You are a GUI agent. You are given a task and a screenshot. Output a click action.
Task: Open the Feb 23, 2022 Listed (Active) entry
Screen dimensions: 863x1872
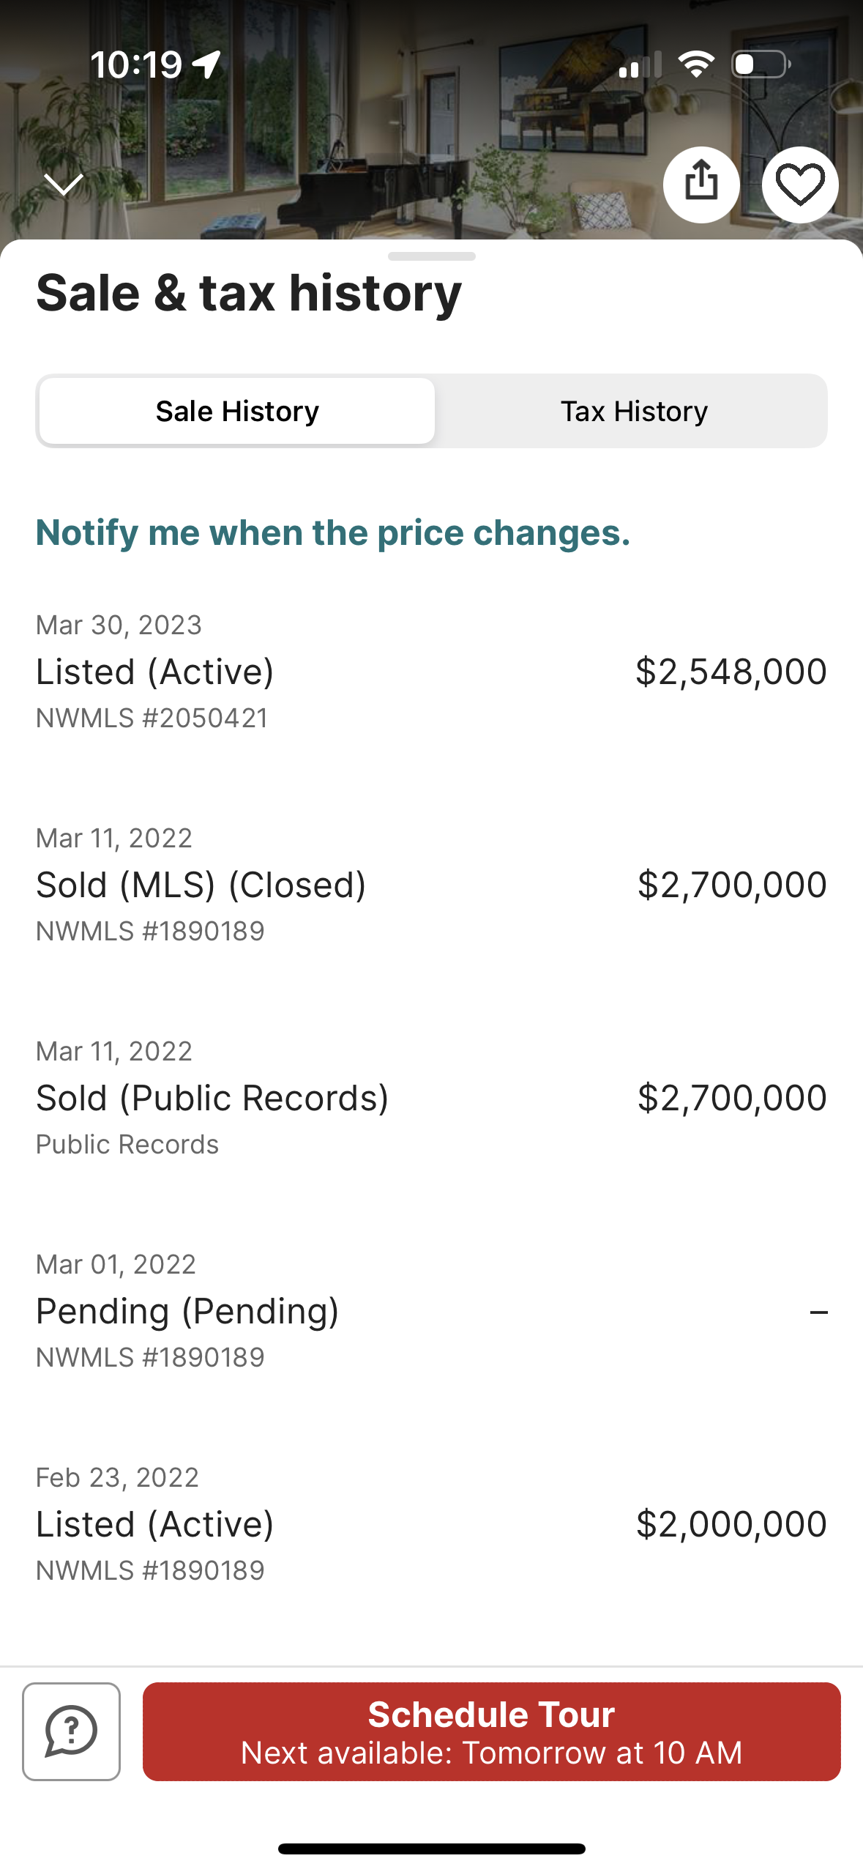click(431, 1524)
